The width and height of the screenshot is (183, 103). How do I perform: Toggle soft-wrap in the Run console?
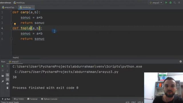[7, 75]
